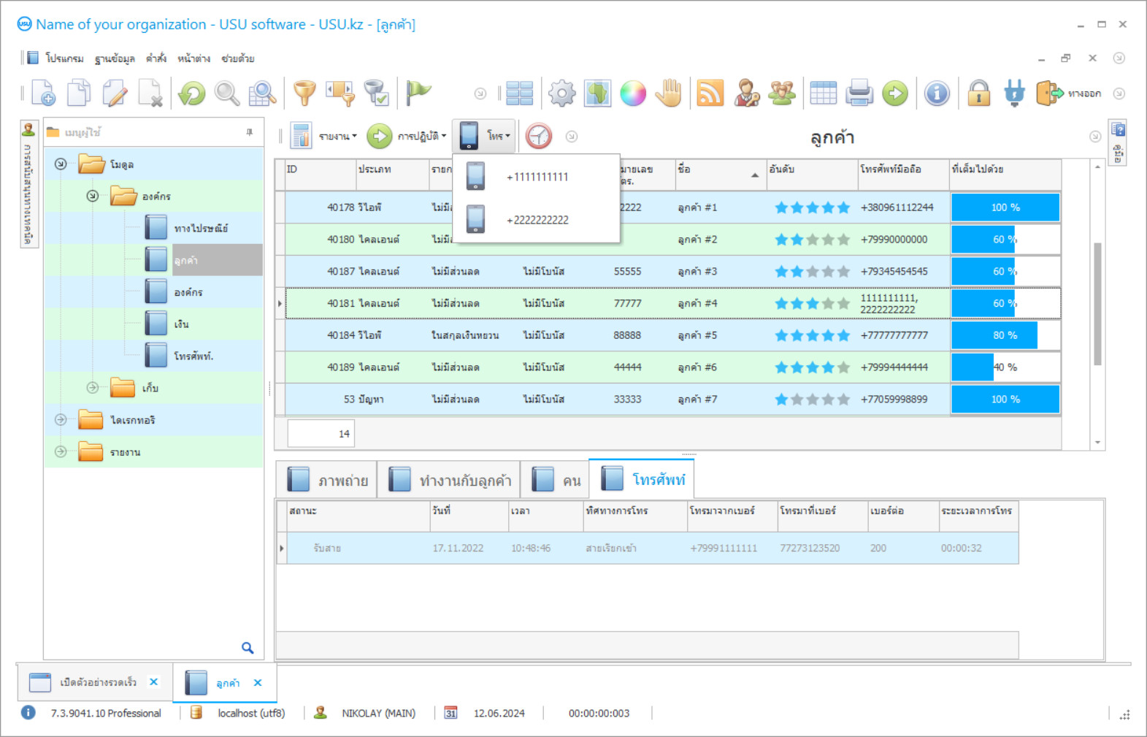Image resolution: width=1147 pixels, height=737 pixels.
Task: Switch to the ทำงานกับลูกค้า tab
Action: 450,480
